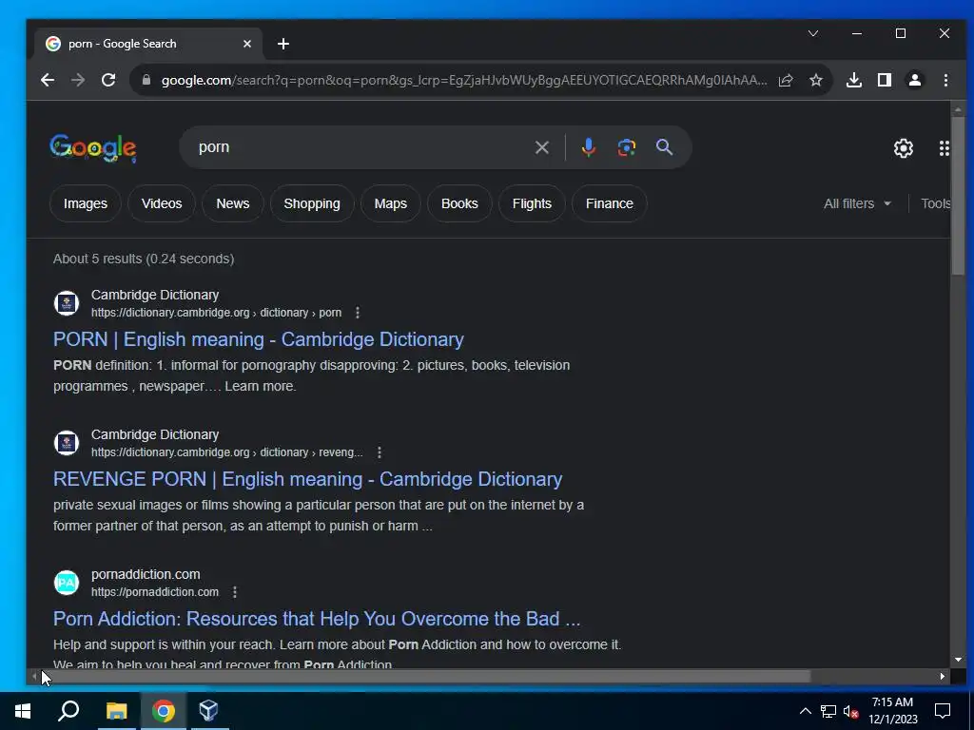Start voice search with microphone icon
Screen dimensions: 974x730
(588, 147)
